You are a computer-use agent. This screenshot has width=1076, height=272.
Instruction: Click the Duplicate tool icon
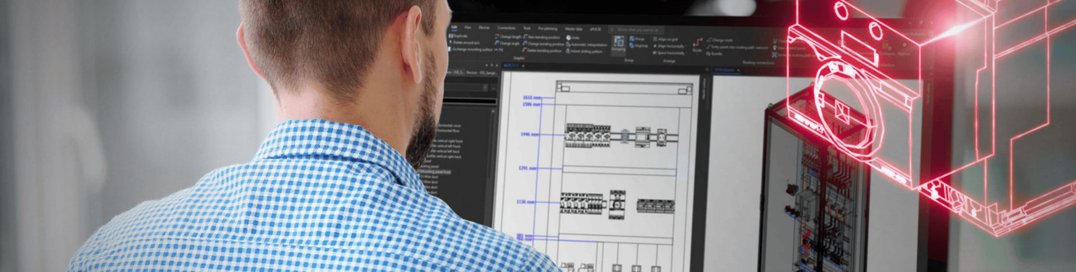pyautogui.click(x=451, y=36)
